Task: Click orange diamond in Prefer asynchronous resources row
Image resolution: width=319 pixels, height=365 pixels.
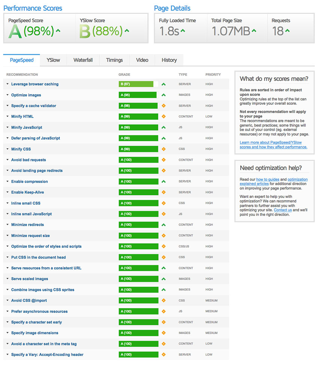Action: pos(164,311)
